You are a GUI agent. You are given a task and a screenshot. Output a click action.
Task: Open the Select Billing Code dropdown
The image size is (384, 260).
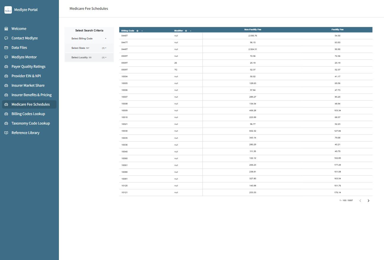pos(89,38)
